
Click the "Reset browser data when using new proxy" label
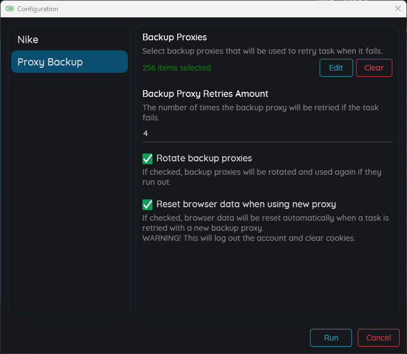point(246,204)
